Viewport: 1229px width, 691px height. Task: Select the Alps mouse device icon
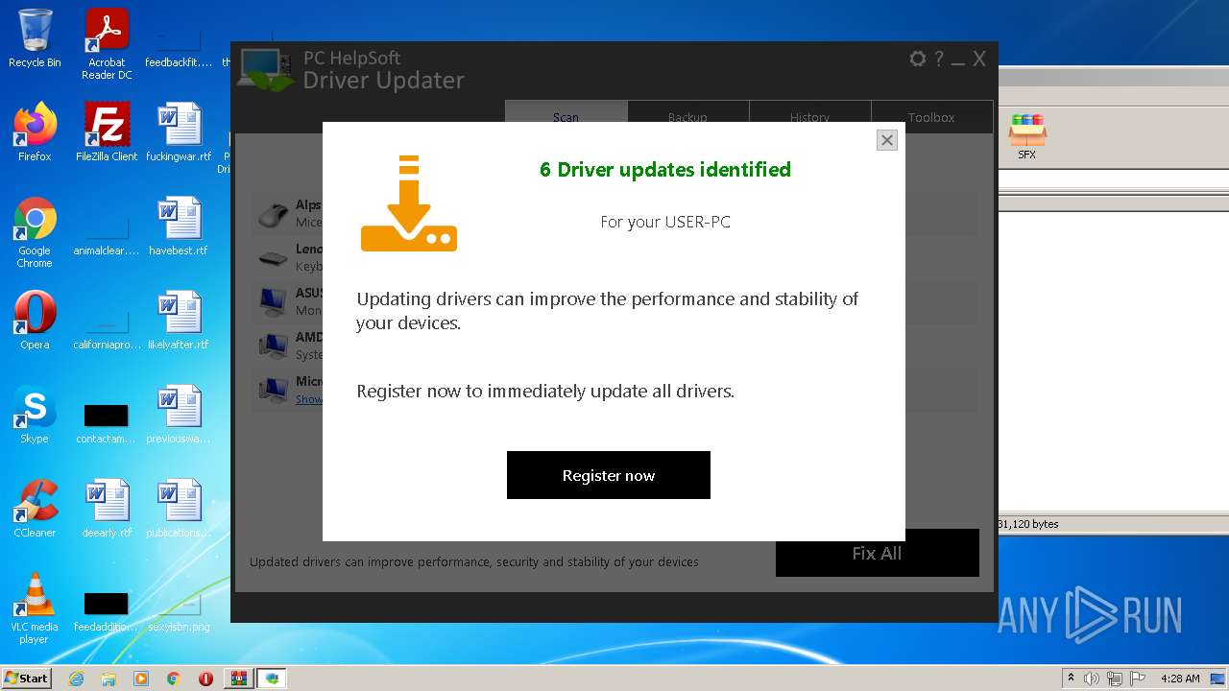[274, 213]
